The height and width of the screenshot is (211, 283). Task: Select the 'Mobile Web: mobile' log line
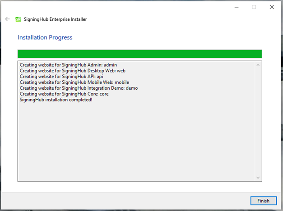pos(74,82)
